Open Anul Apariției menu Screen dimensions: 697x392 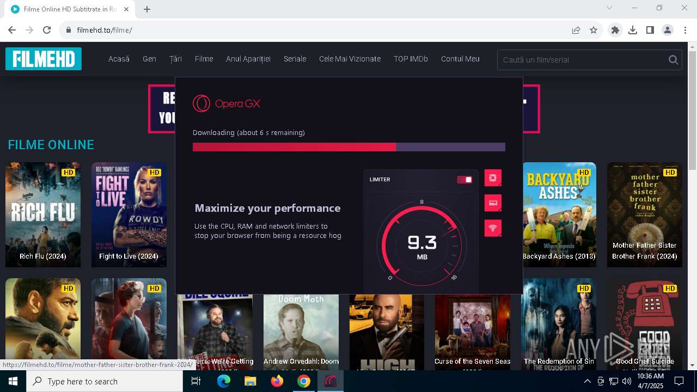click(248, 59)
